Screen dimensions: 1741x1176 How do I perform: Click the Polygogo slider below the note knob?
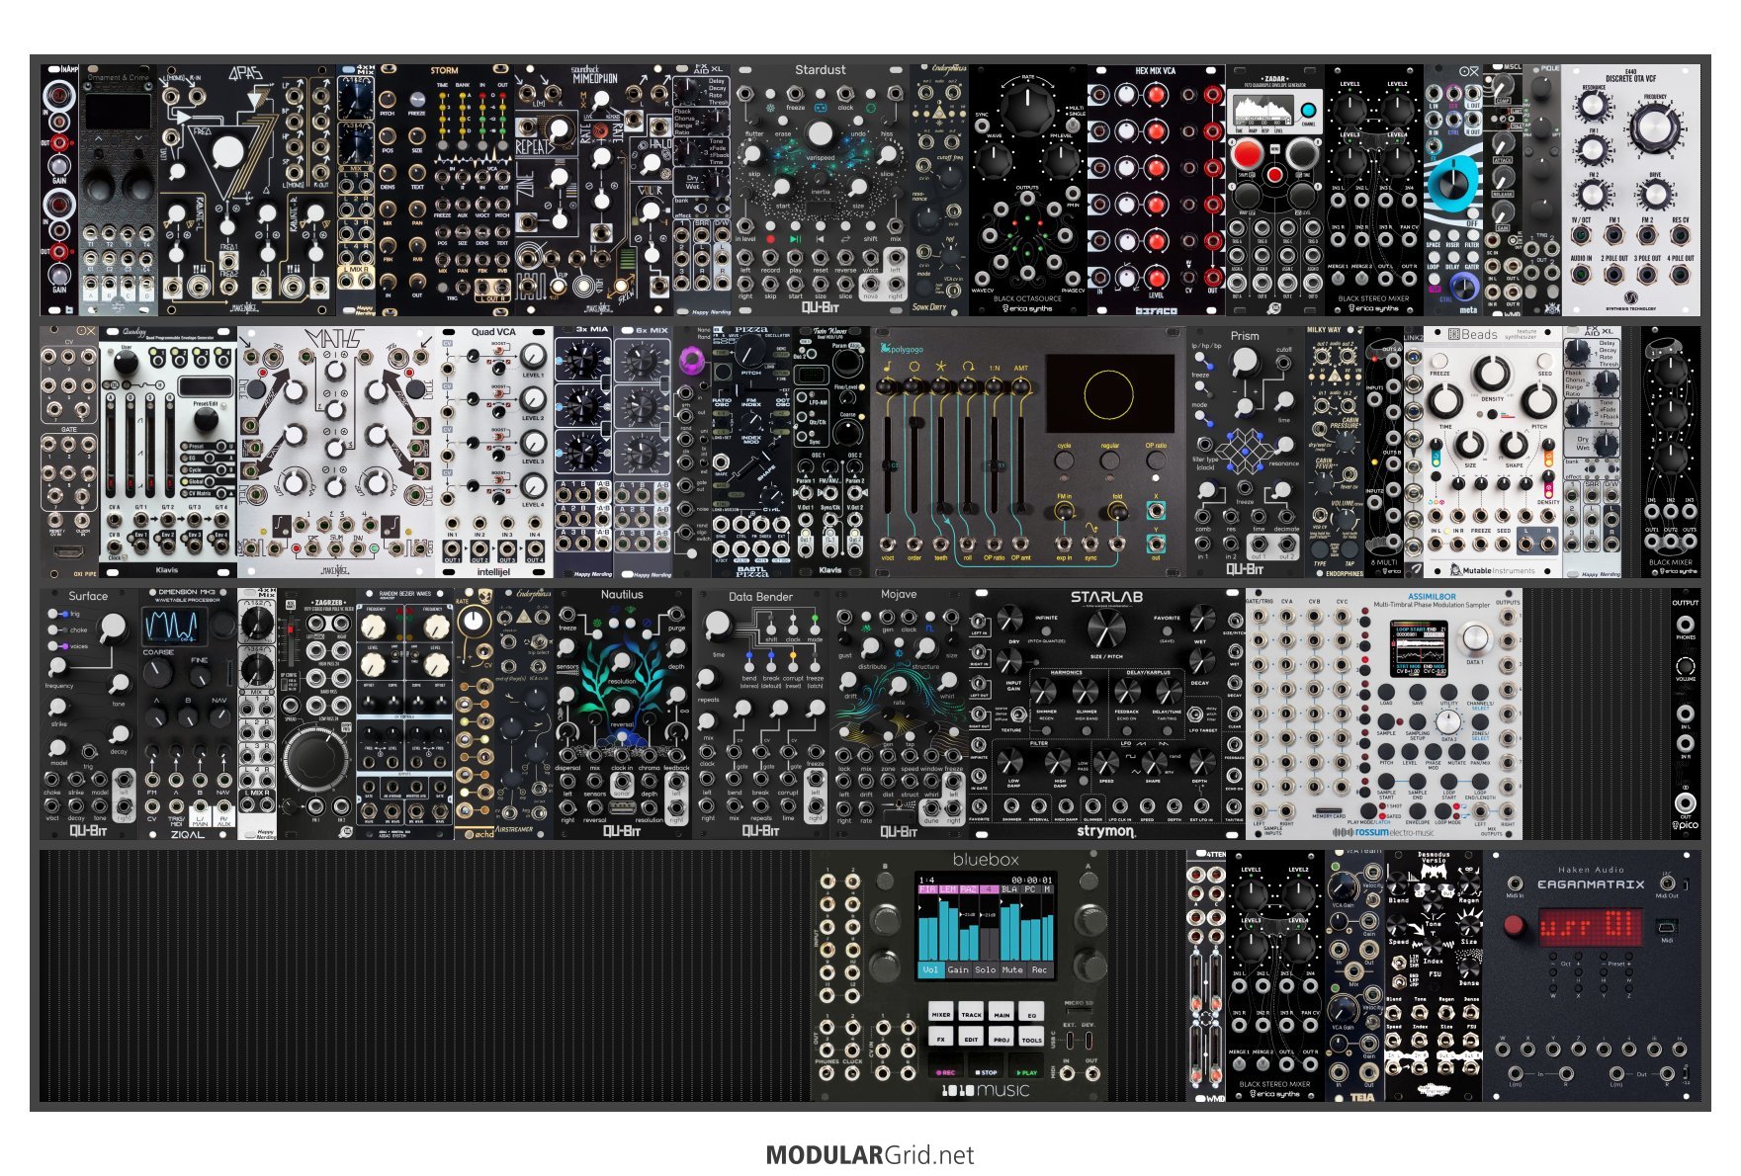coord(888,465)
